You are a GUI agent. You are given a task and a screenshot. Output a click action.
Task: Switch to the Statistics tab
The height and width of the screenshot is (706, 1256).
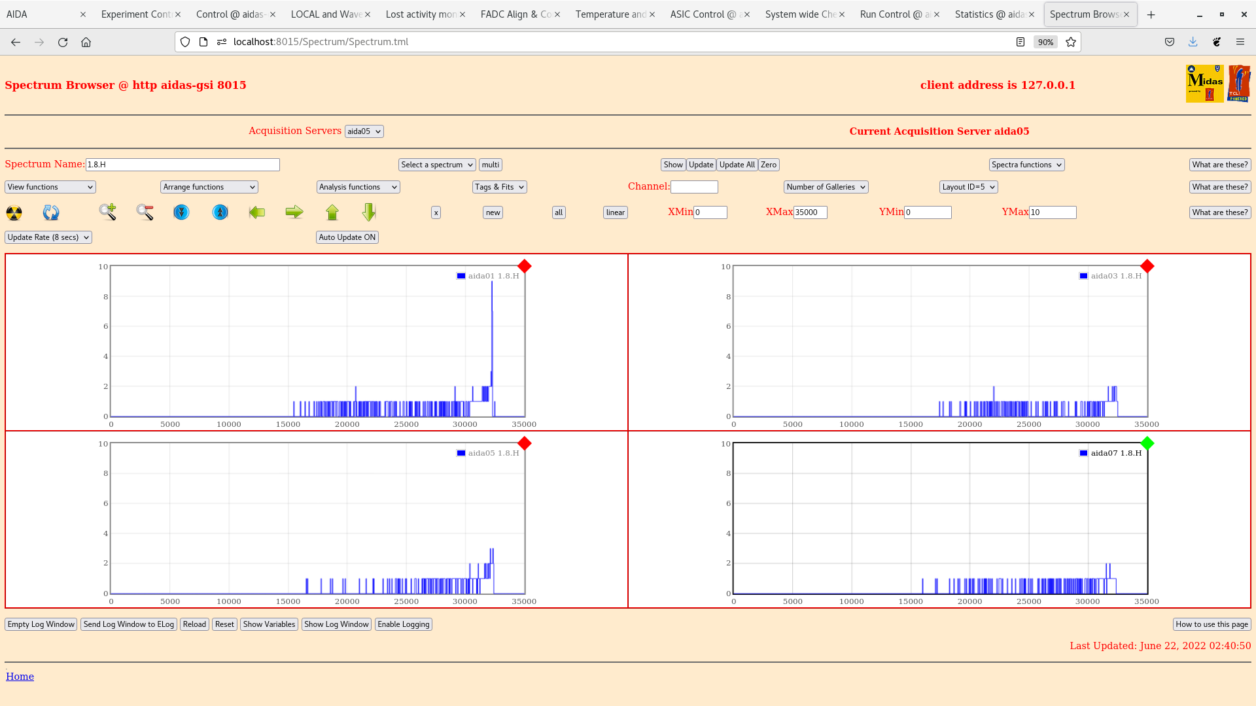click(x=994, y=14)
